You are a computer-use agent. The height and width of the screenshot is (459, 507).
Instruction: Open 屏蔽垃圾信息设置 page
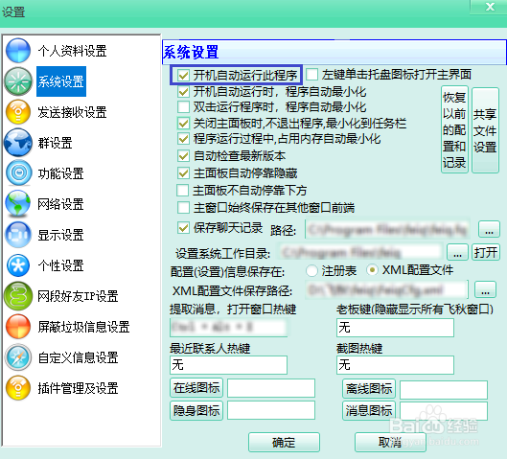tap(83, 327)
